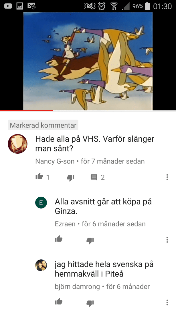Dislike Ezraen's reply about Ginza

tap(90, 240)
